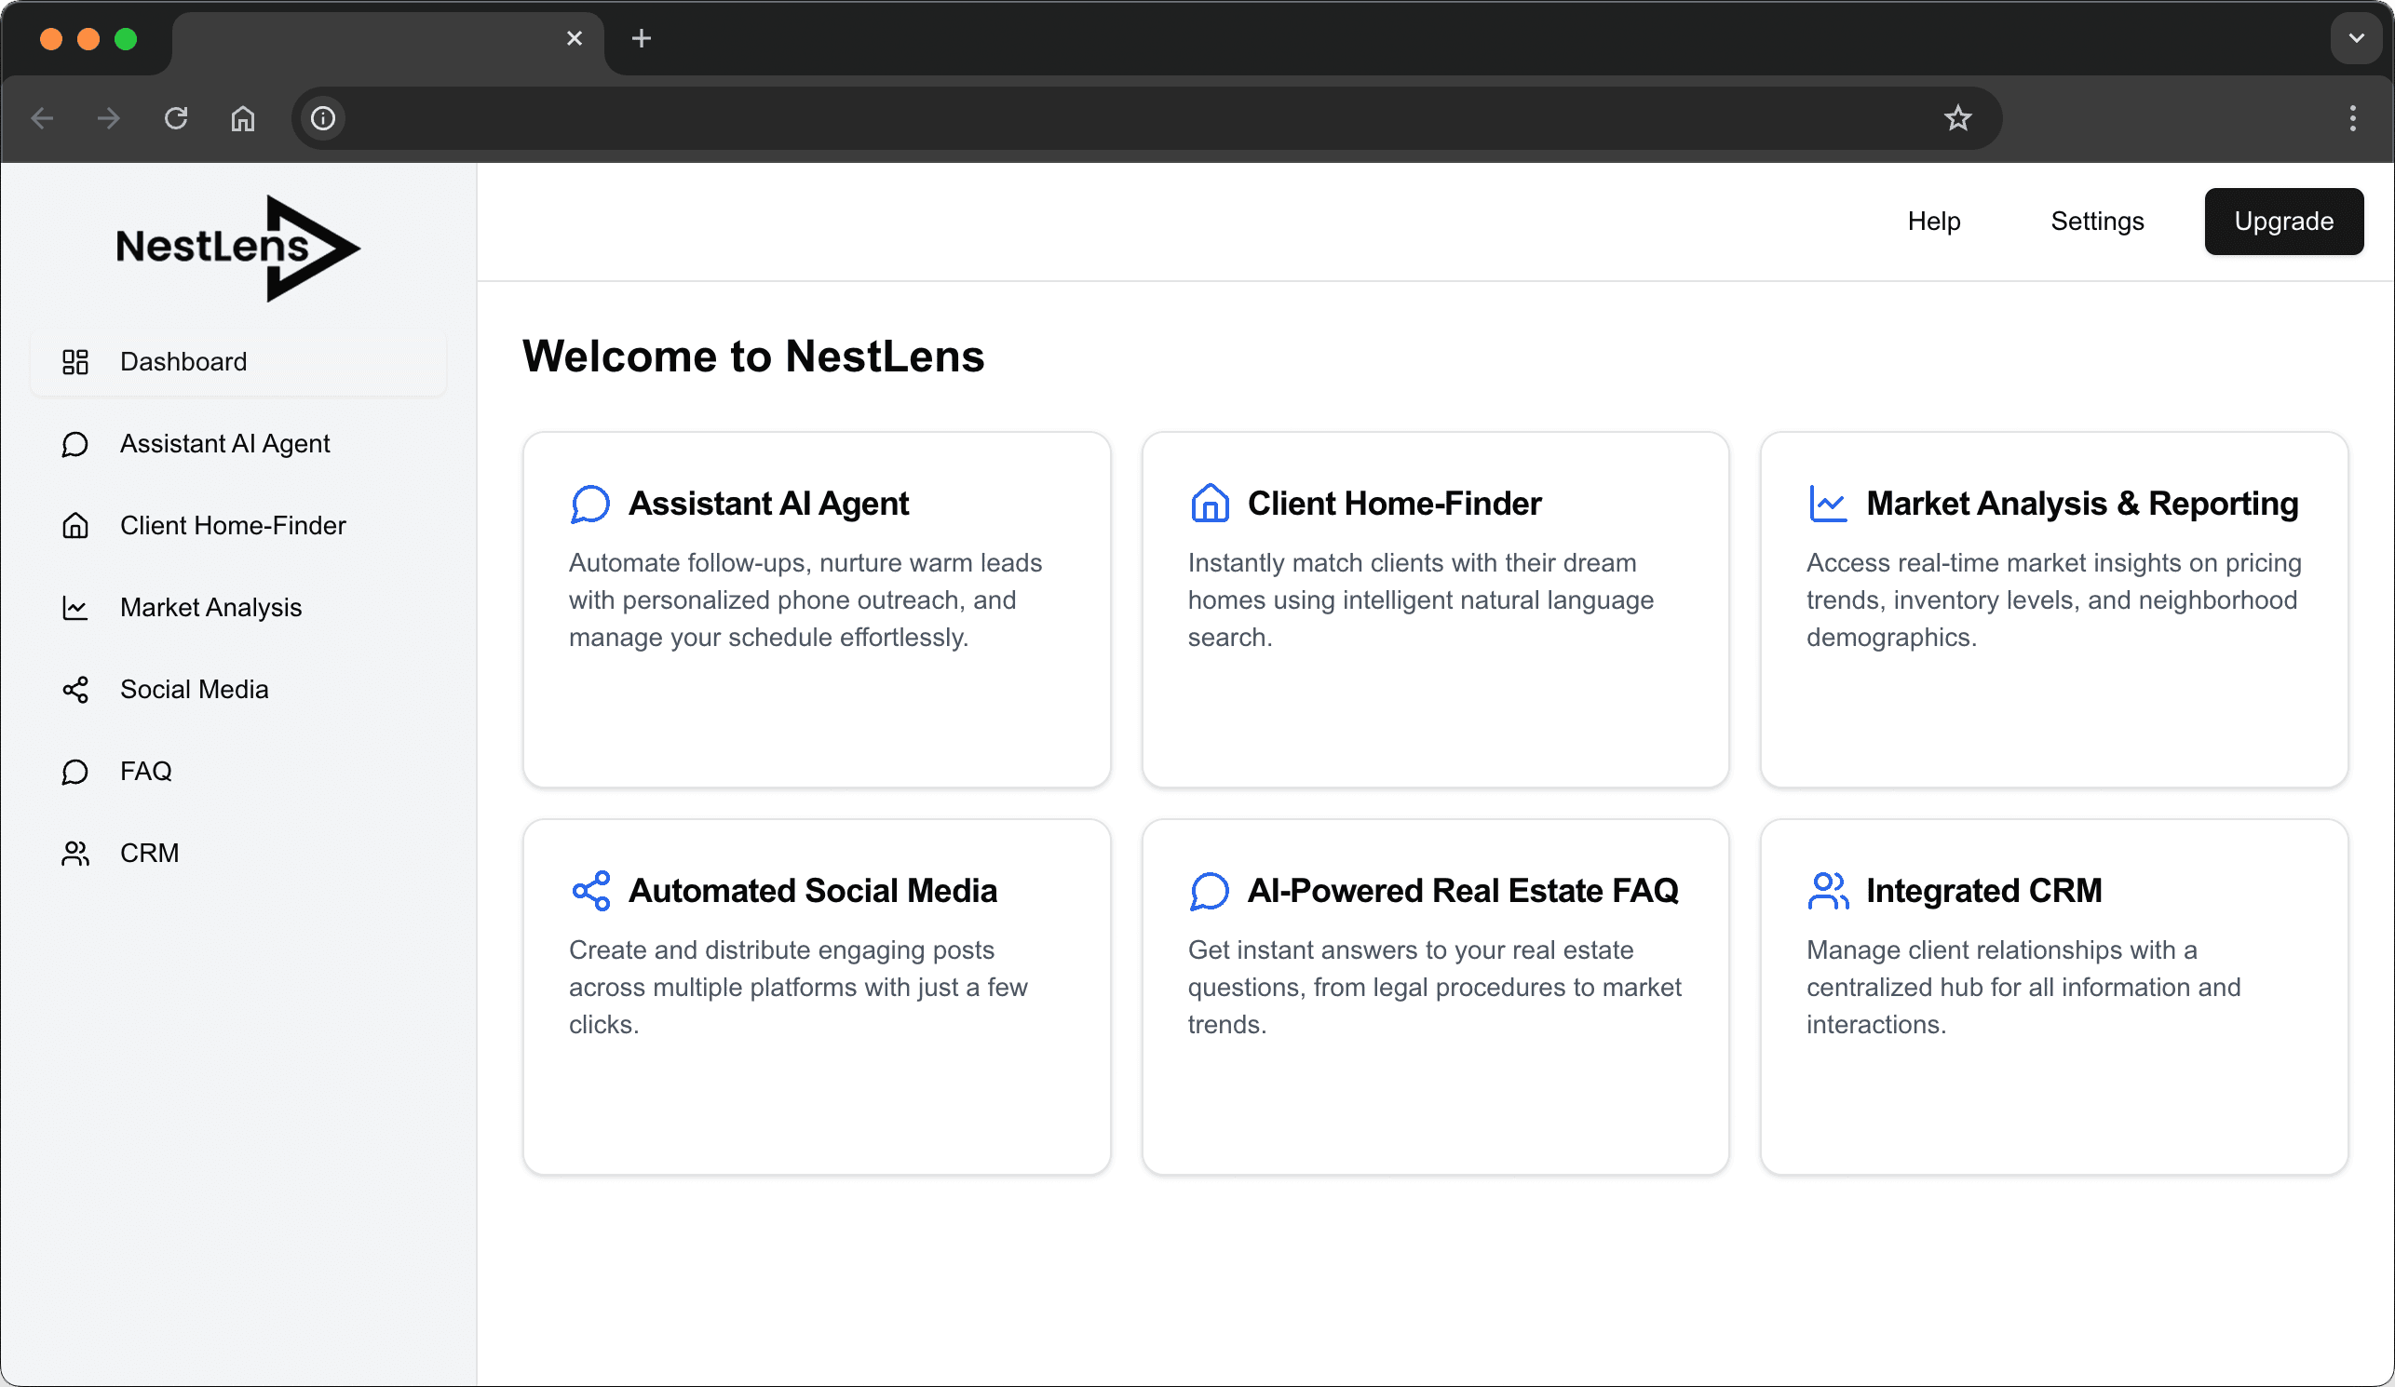Open the Market Analysis & Reporting card title
Screen dimensions: 2395x1387
pos(2082,504)
